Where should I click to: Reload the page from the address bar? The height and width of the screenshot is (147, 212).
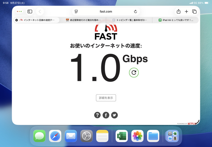(x=136, y=12)
